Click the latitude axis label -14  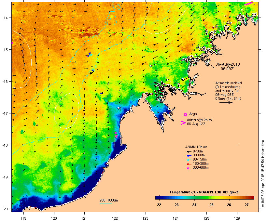5,18
